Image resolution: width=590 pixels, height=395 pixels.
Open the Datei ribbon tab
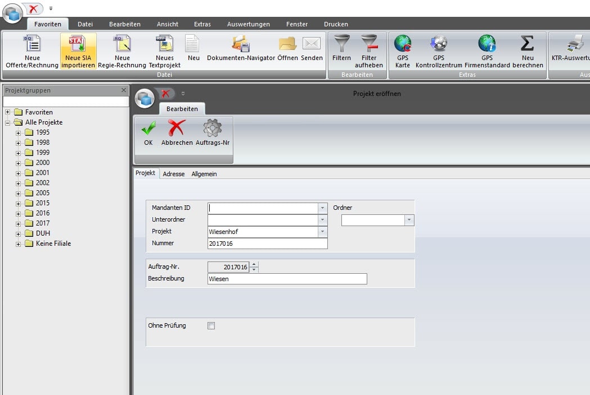click(x=85, y=24)
